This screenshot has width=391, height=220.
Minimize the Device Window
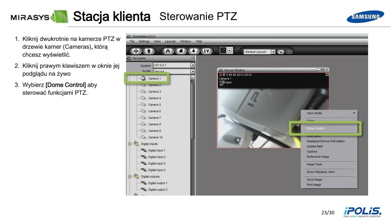pyautogui.click(x=318, y=70)
